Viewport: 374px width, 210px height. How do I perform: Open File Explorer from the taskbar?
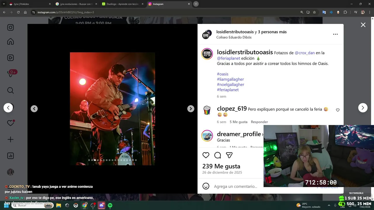coord(58,205)
